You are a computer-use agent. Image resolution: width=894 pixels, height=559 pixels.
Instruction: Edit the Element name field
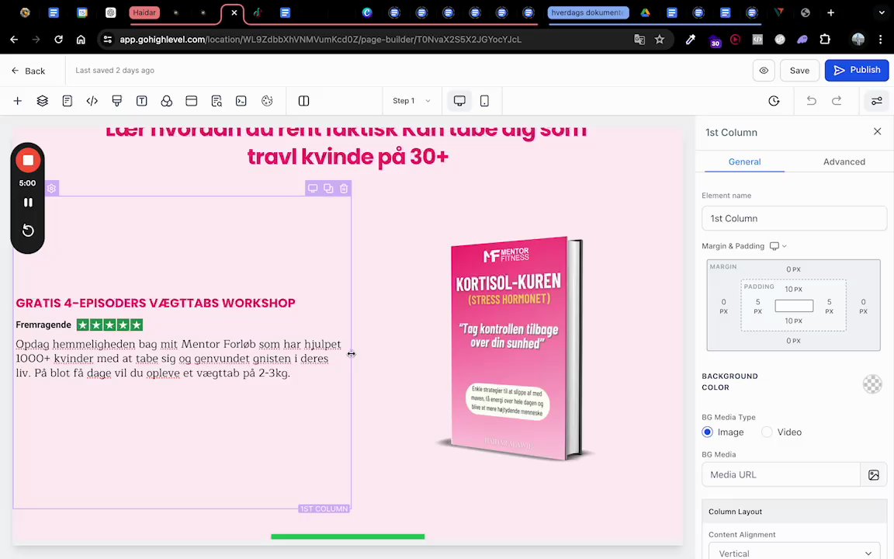(x=794, y=218)
